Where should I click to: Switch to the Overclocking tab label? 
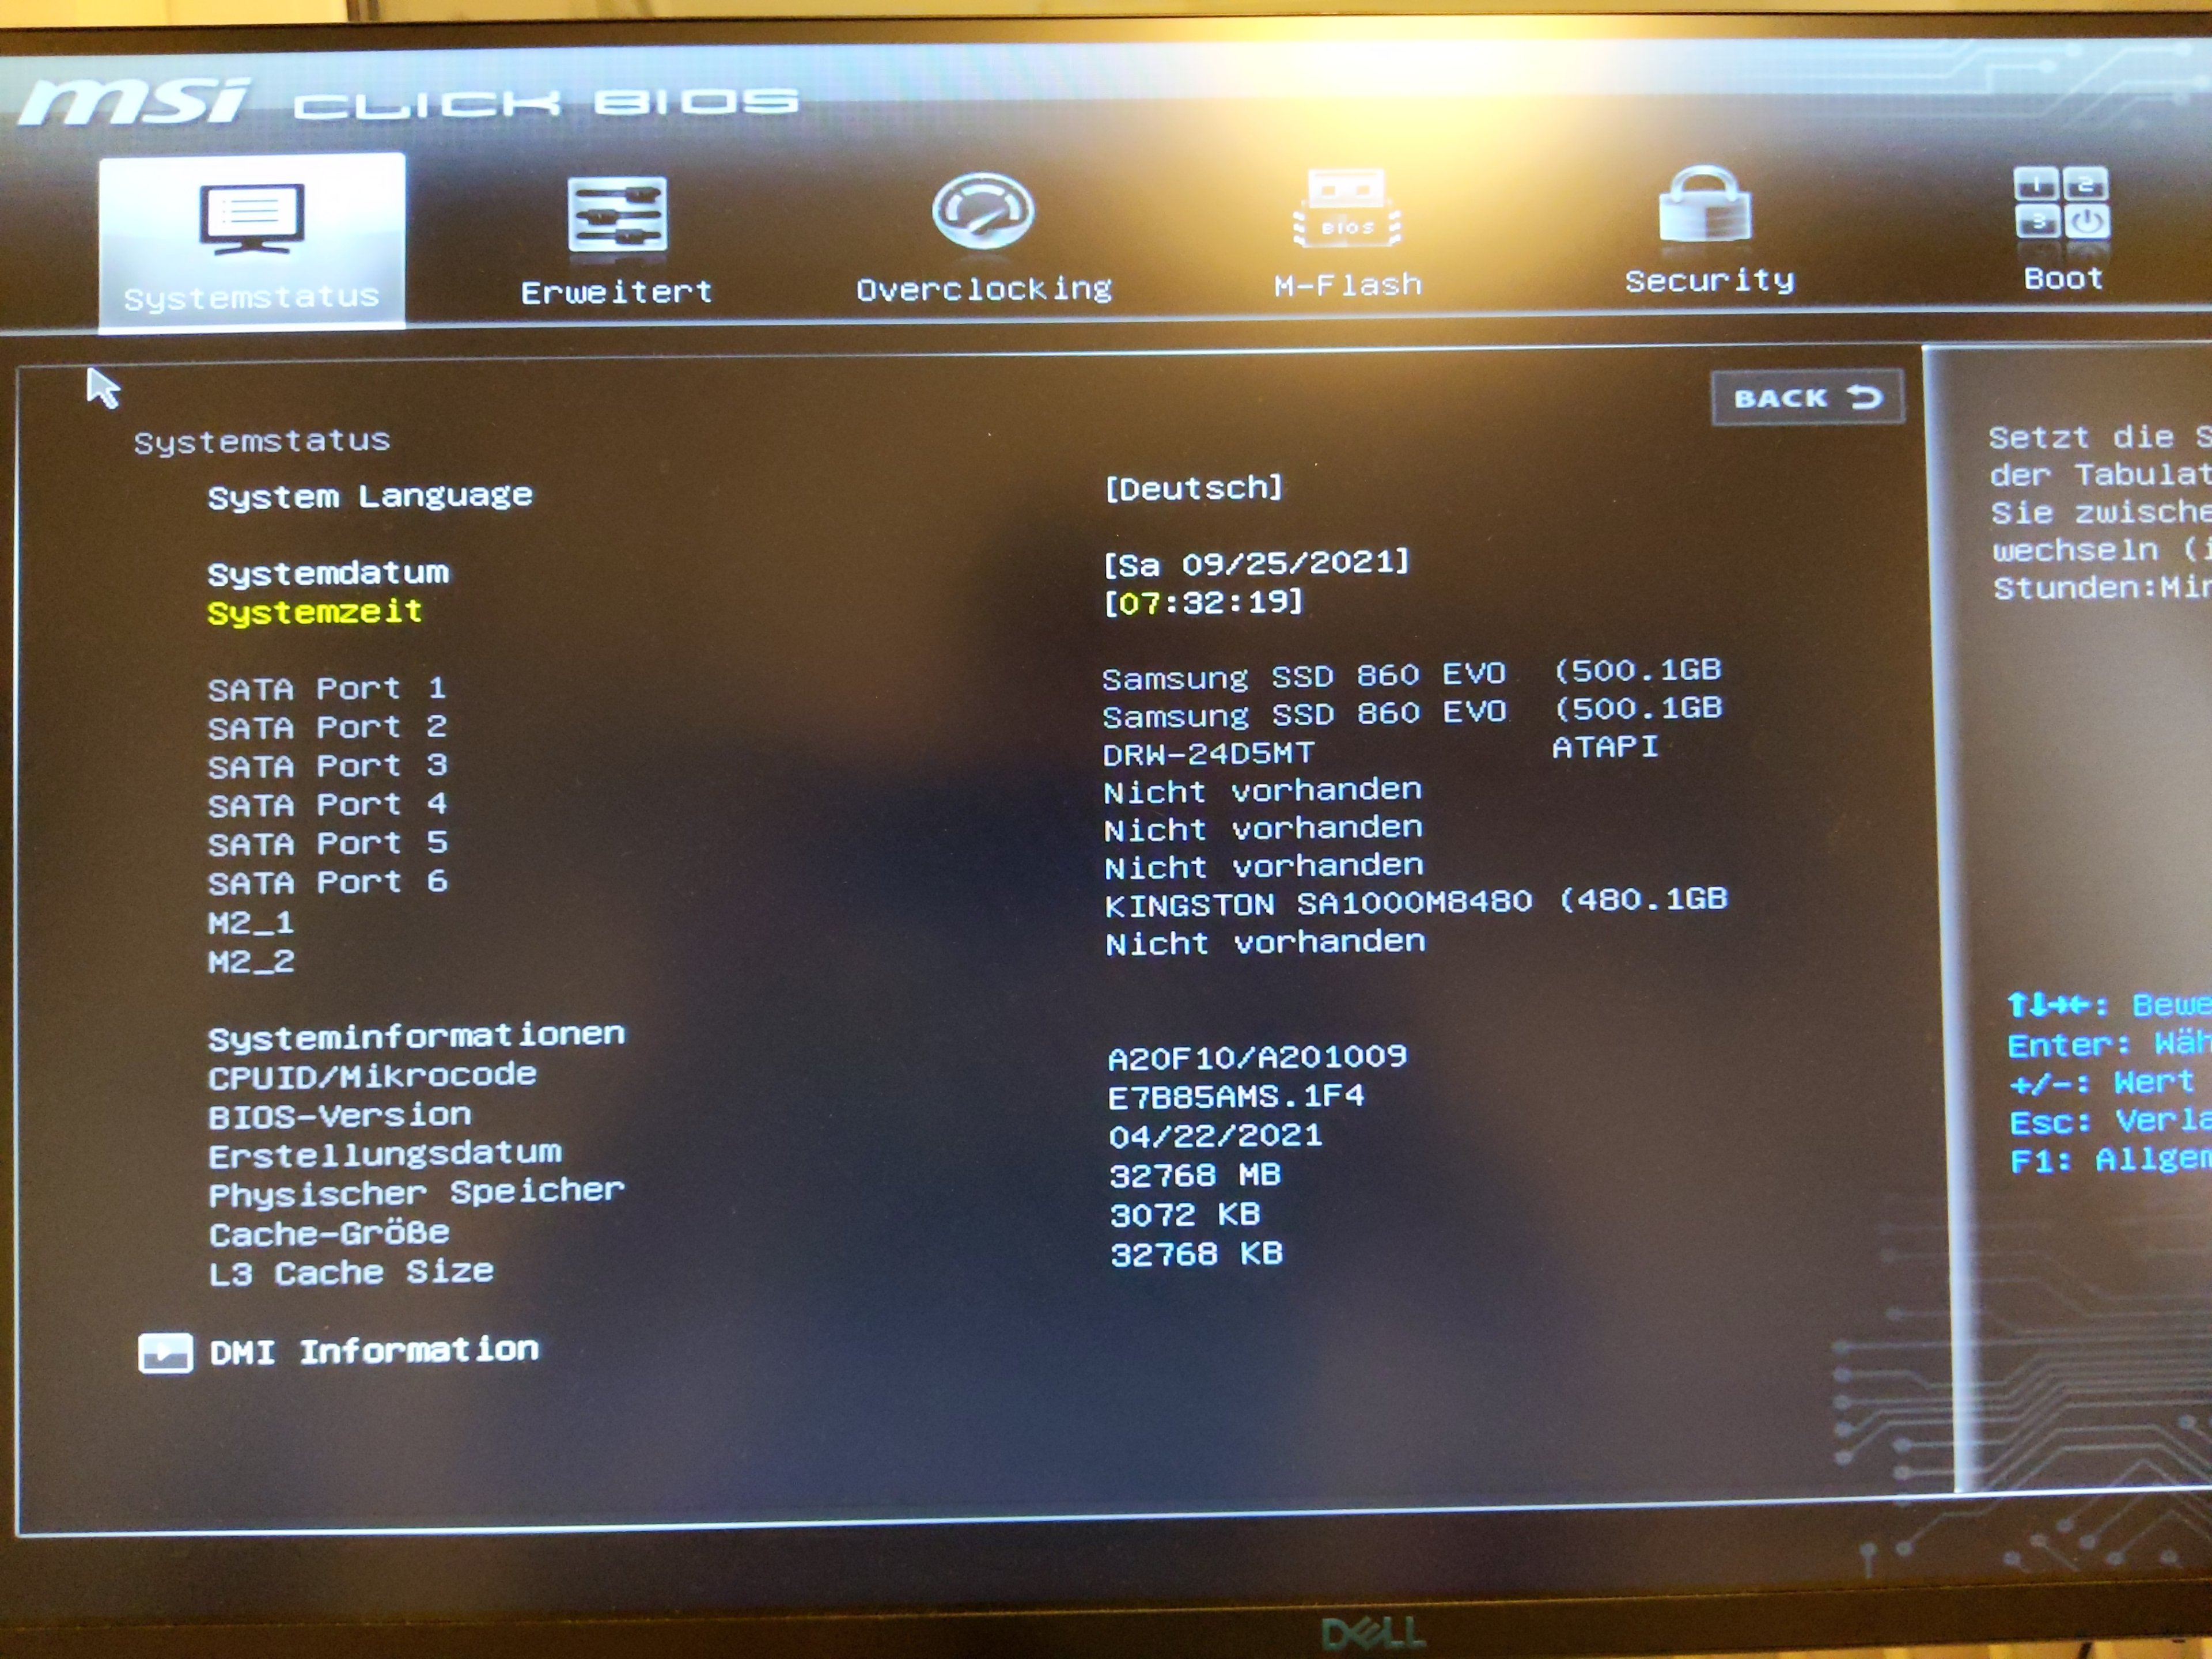click(984, 289)
